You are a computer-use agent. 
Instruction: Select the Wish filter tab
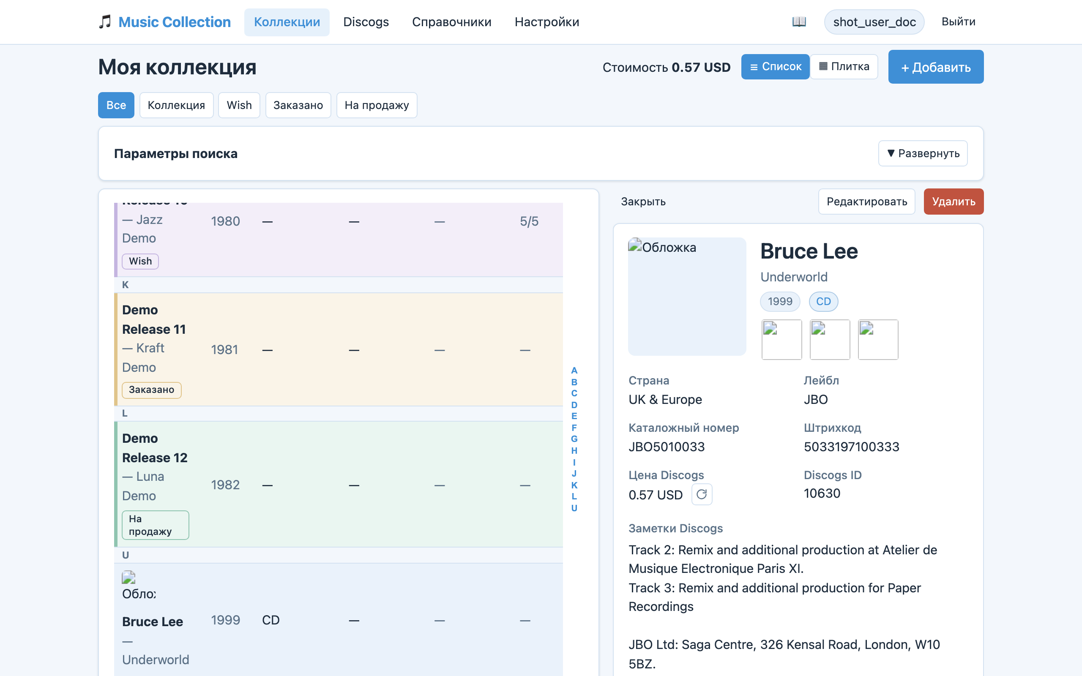(239, 105)
